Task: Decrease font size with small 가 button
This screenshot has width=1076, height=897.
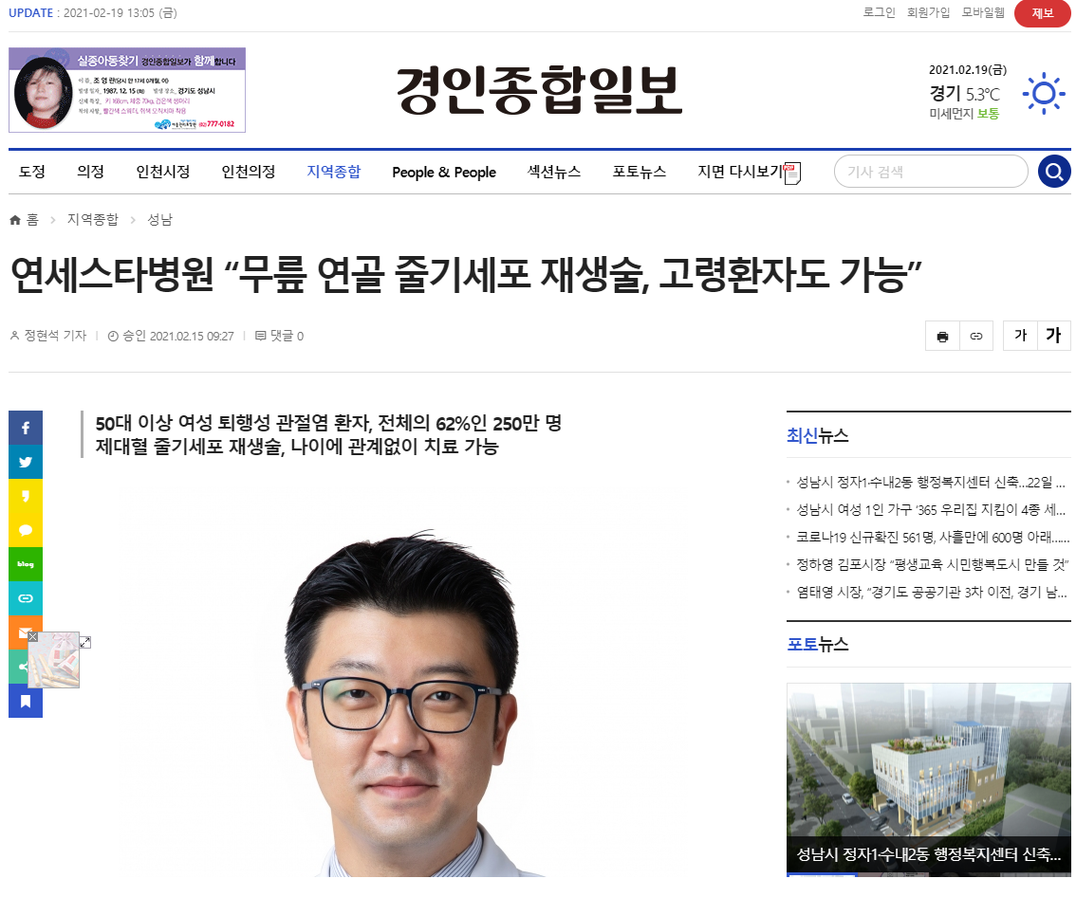Action: coord(1020,336)
